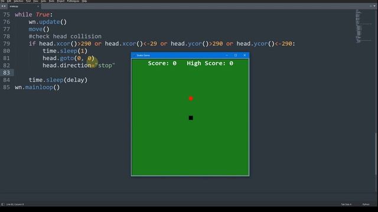Click the 'time.sleep(1)' line
This screenshot has width=378, height=212.
(65, 51)
